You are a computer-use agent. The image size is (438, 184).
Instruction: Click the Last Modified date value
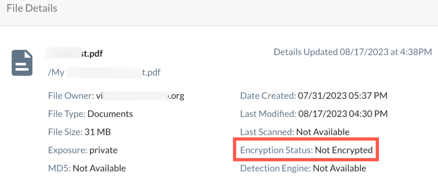pos(342,114)
